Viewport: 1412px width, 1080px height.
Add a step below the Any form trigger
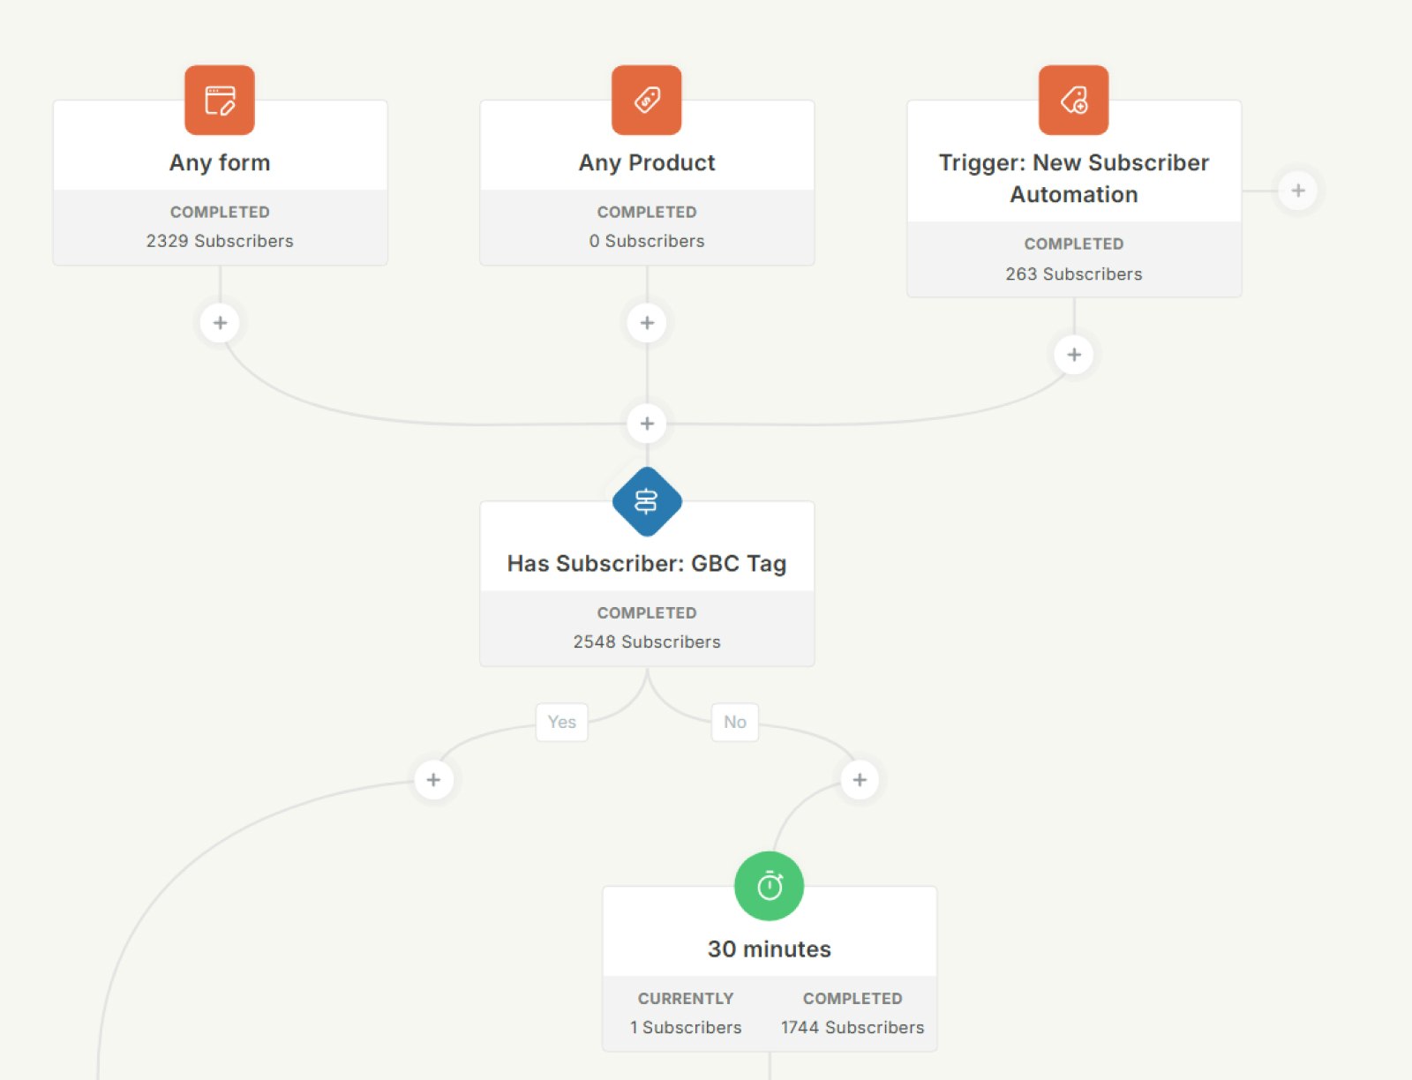(x=220, y=323)
